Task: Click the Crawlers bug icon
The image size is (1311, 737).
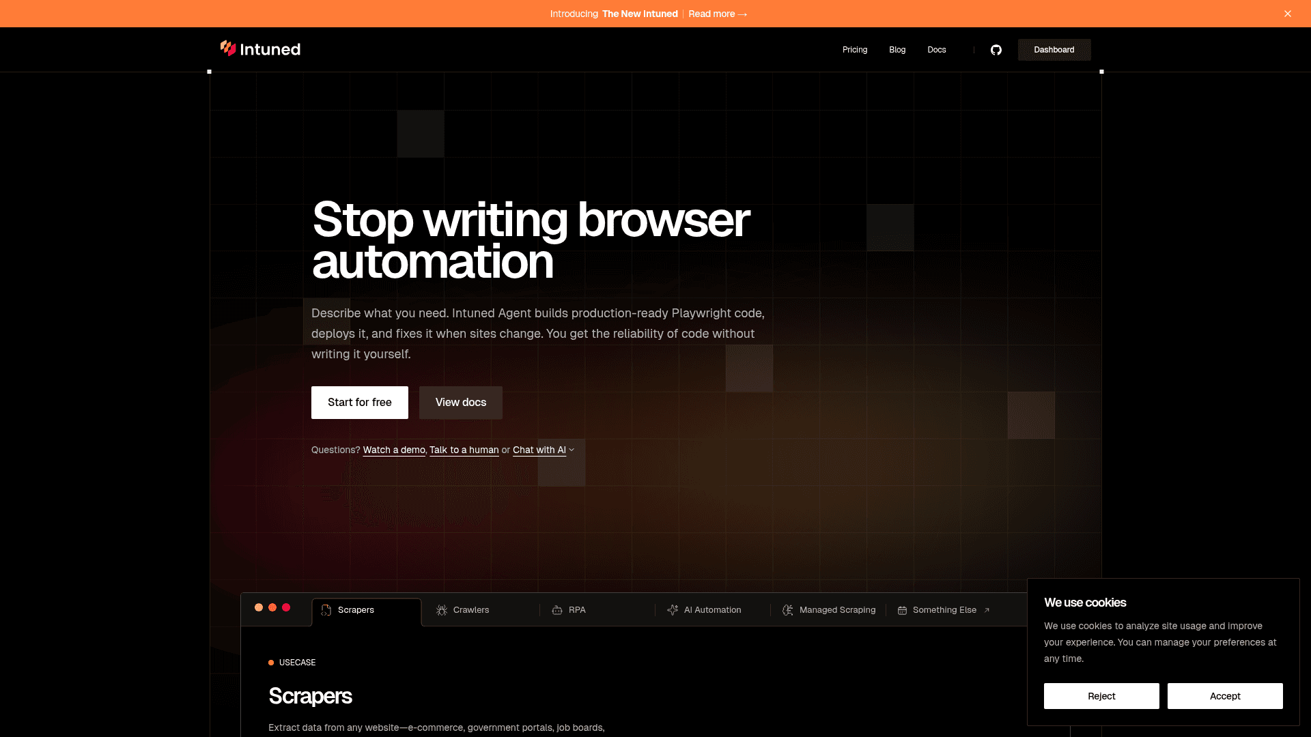Action: click(442, 610)
